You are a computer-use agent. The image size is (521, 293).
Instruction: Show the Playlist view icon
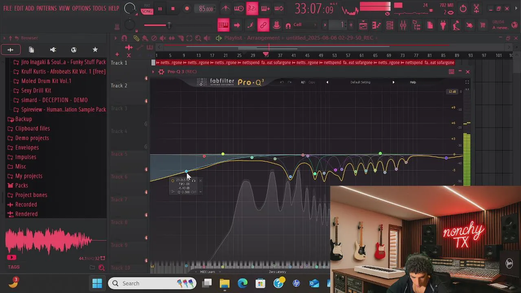pyautogui.click(x=363, y=25)
